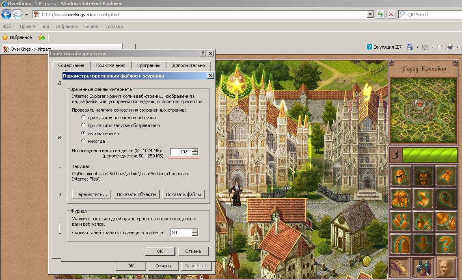Click the Переместить... button

pos(91,194)
